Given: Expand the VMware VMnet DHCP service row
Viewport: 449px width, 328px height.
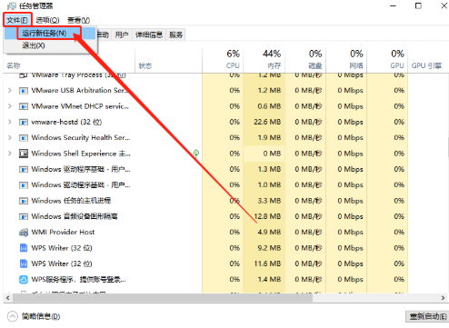Looking at the screenshot, I should tap(10, 106).
